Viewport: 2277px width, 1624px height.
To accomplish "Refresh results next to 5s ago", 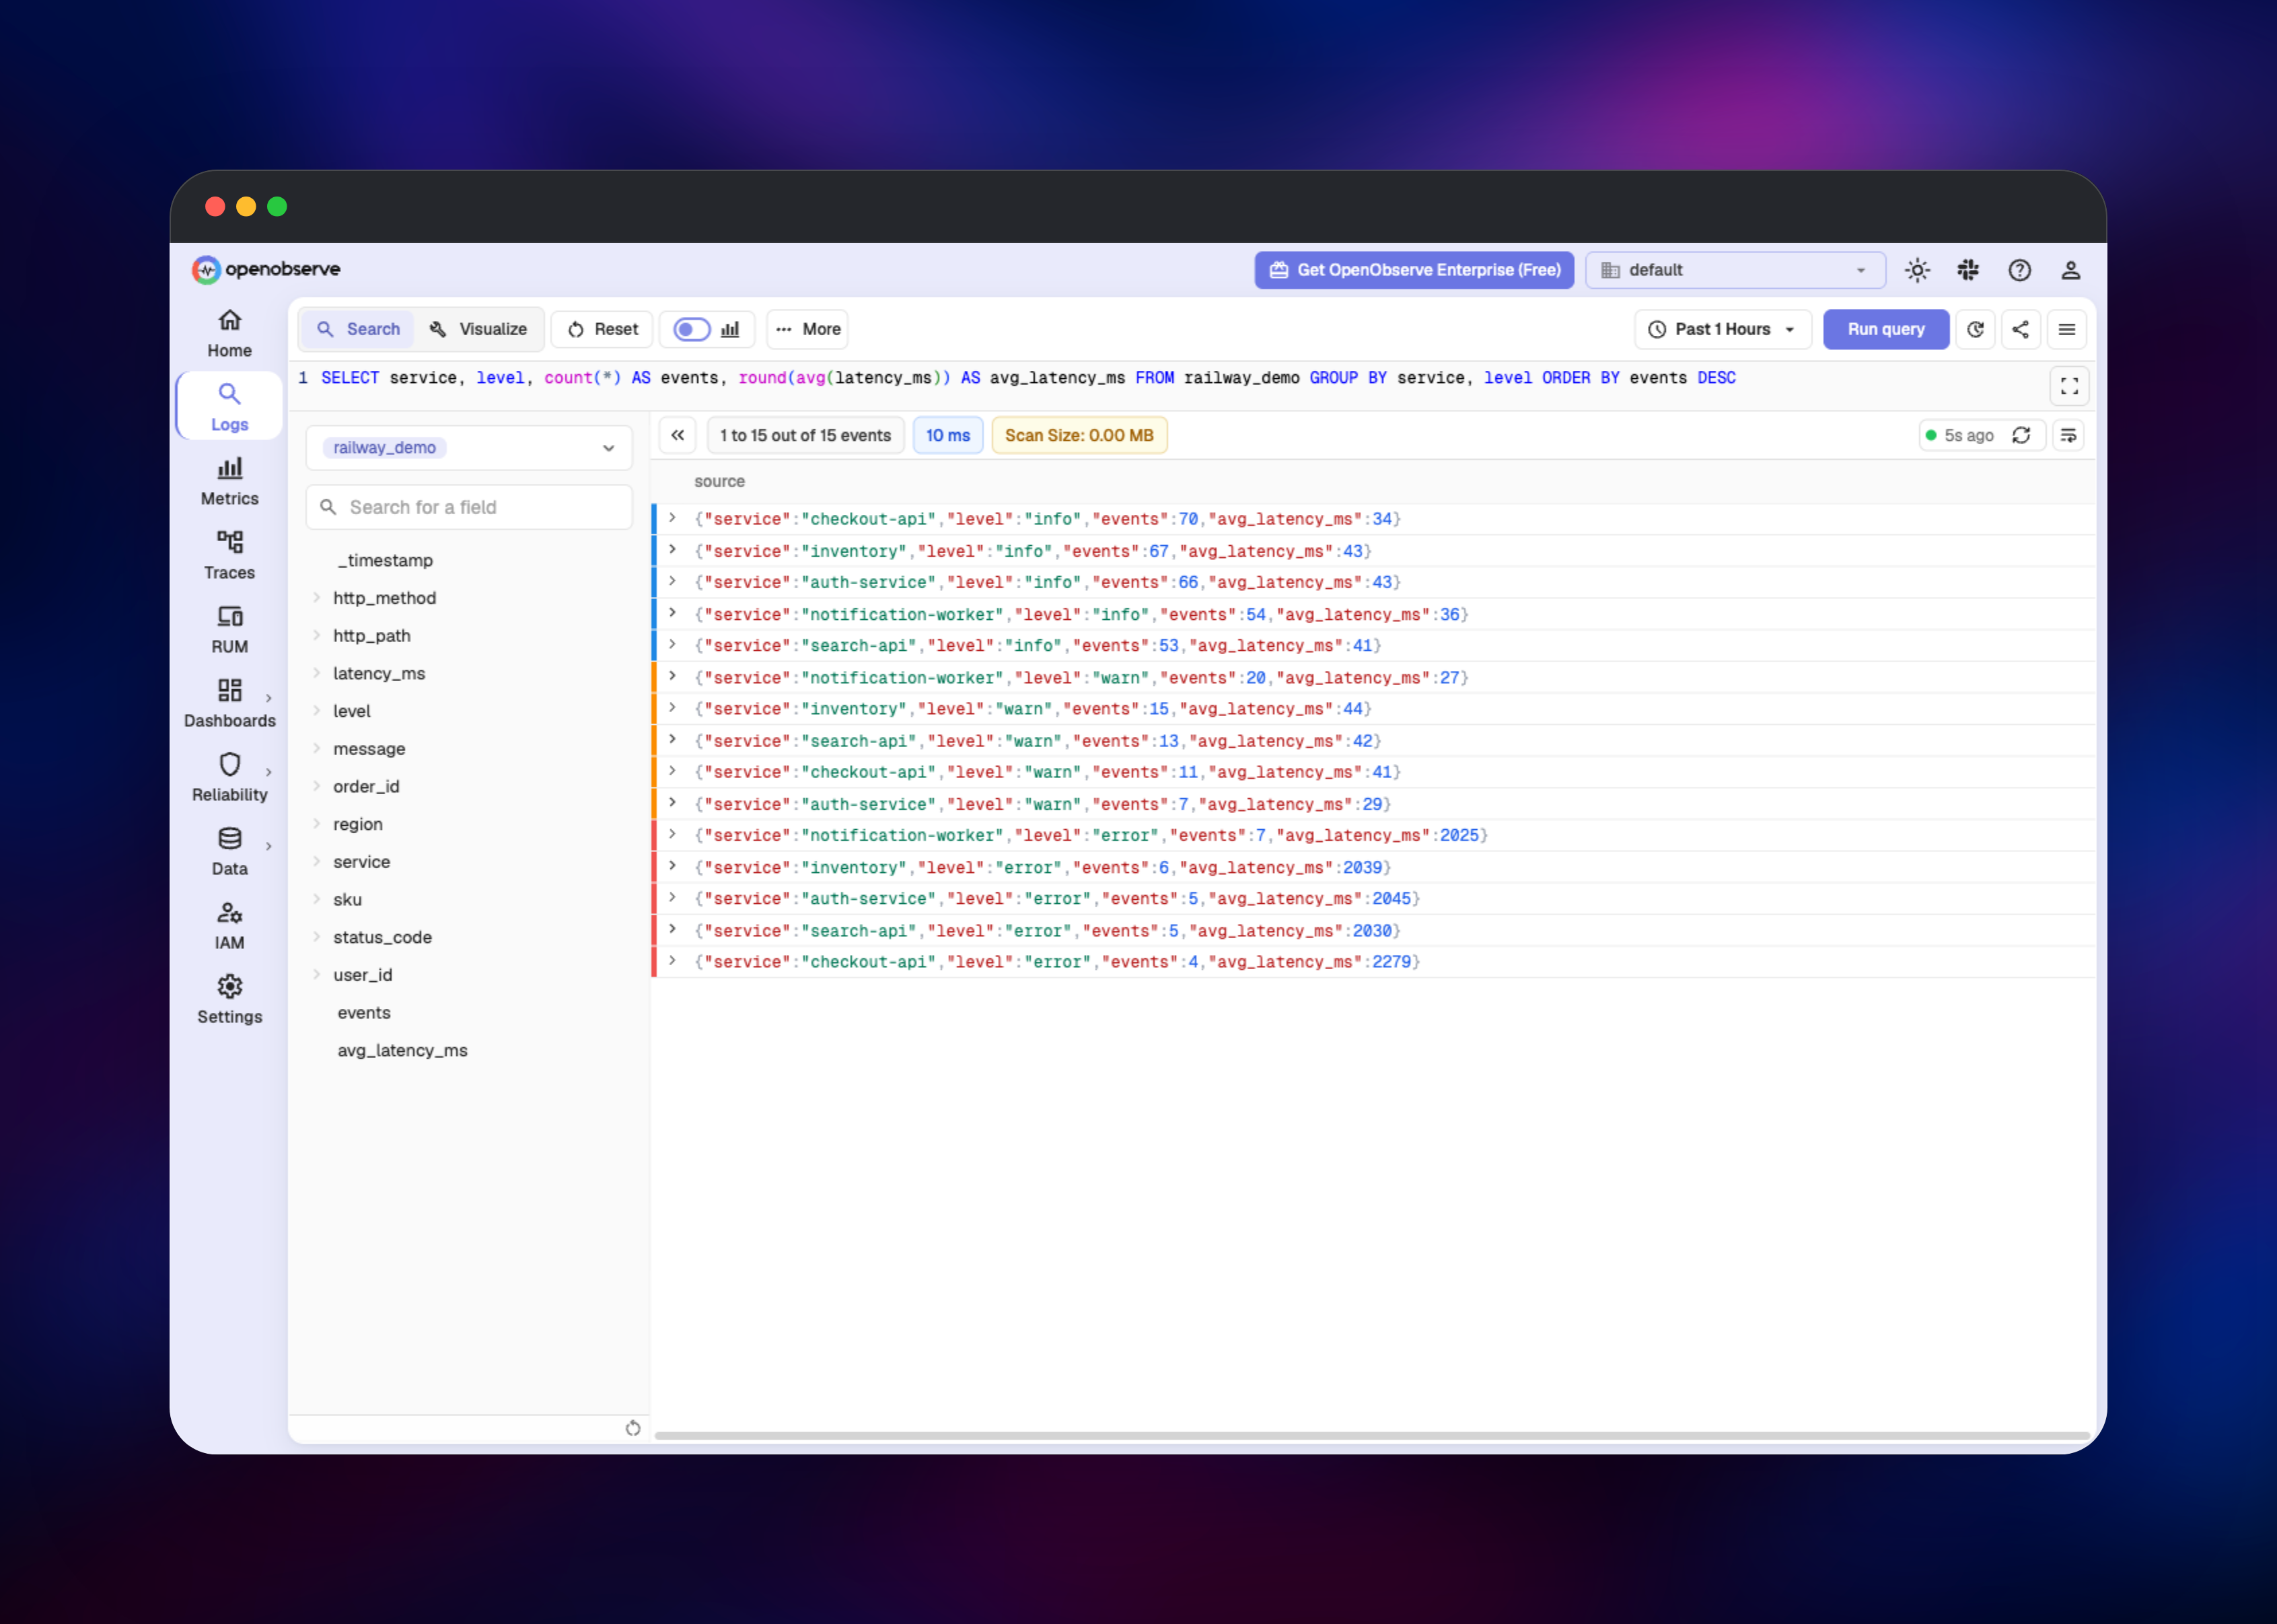I will [x=2021, y=435].
